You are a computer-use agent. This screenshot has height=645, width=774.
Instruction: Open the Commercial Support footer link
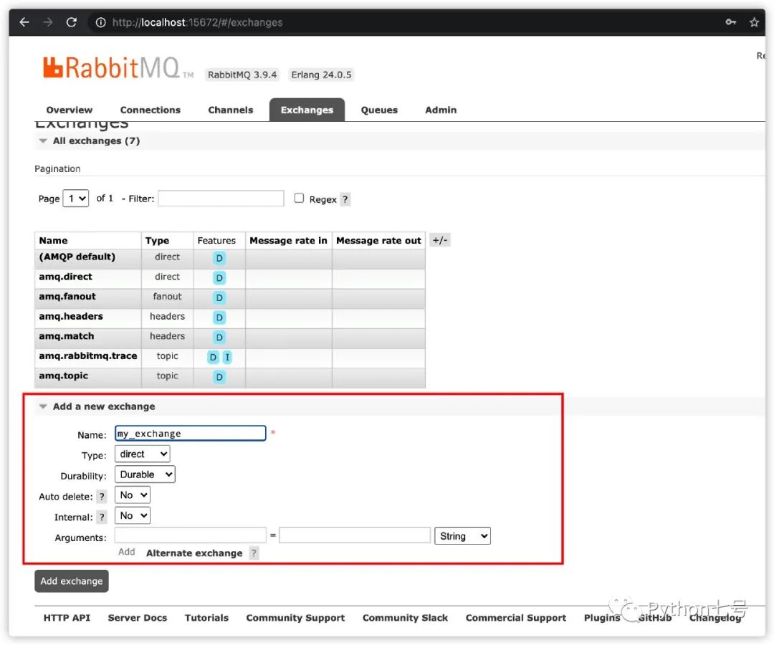pos(516,618)
